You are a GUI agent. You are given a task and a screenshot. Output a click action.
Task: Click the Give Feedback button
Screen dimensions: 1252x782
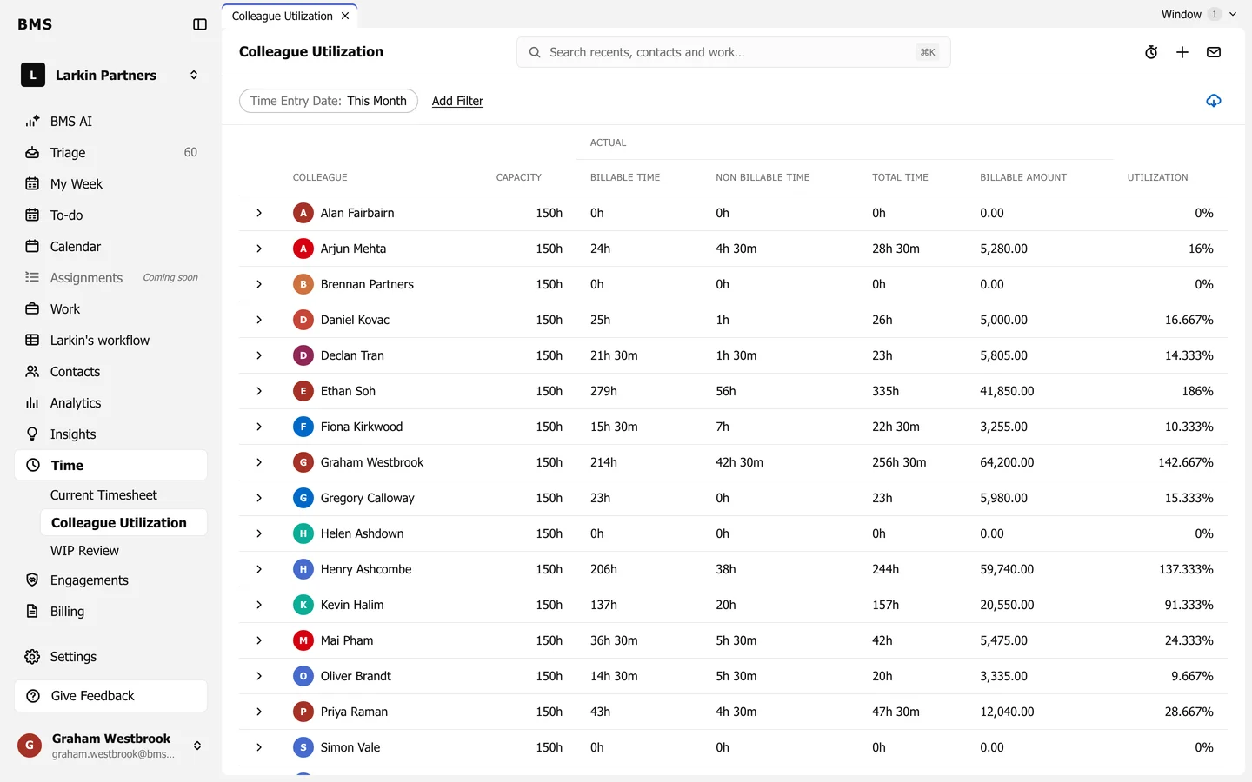coord(111,696)
